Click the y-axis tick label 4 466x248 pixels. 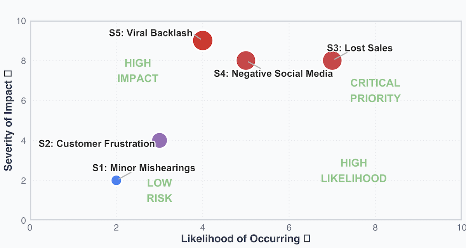tap(23, 140)
